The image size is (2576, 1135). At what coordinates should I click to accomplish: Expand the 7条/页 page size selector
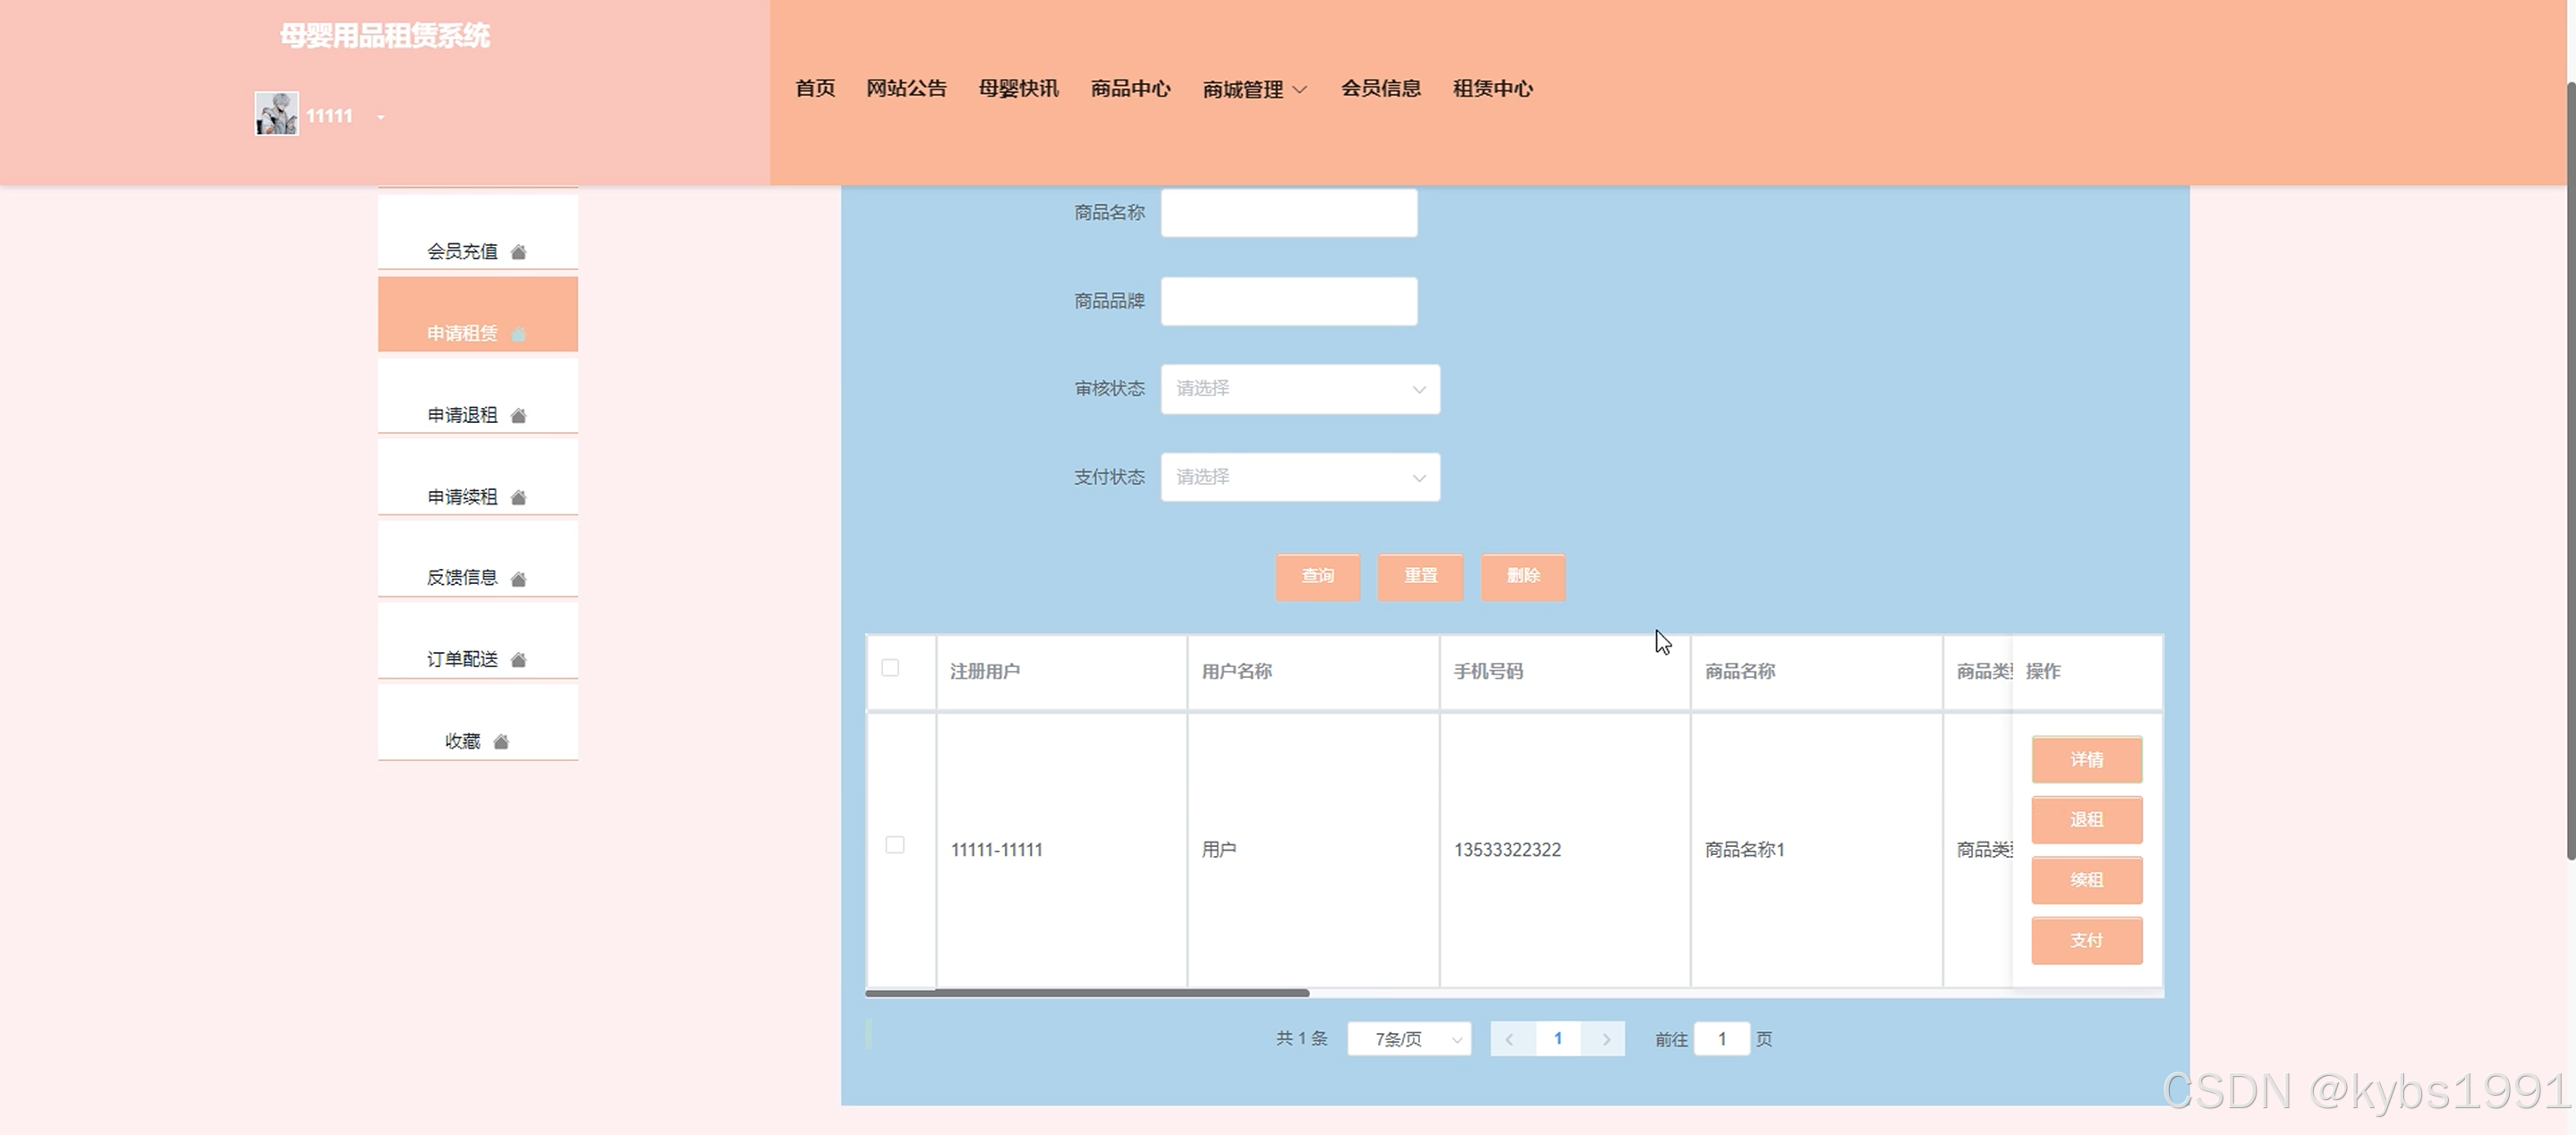pos(1409,1039)
